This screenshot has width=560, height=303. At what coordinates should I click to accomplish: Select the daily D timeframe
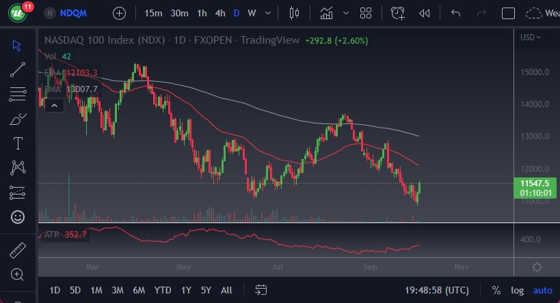(x=237, y=14)
